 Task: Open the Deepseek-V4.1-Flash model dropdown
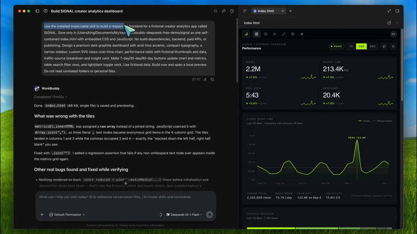pos(185,215)
